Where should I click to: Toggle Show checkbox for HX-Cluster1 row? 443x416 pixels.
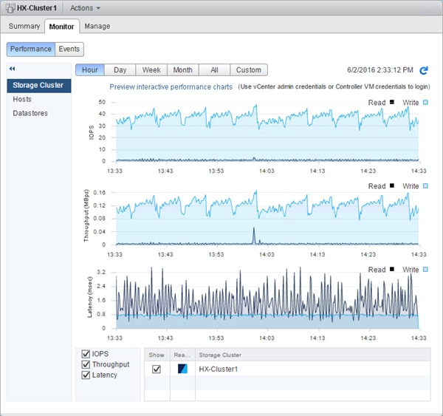157,369
